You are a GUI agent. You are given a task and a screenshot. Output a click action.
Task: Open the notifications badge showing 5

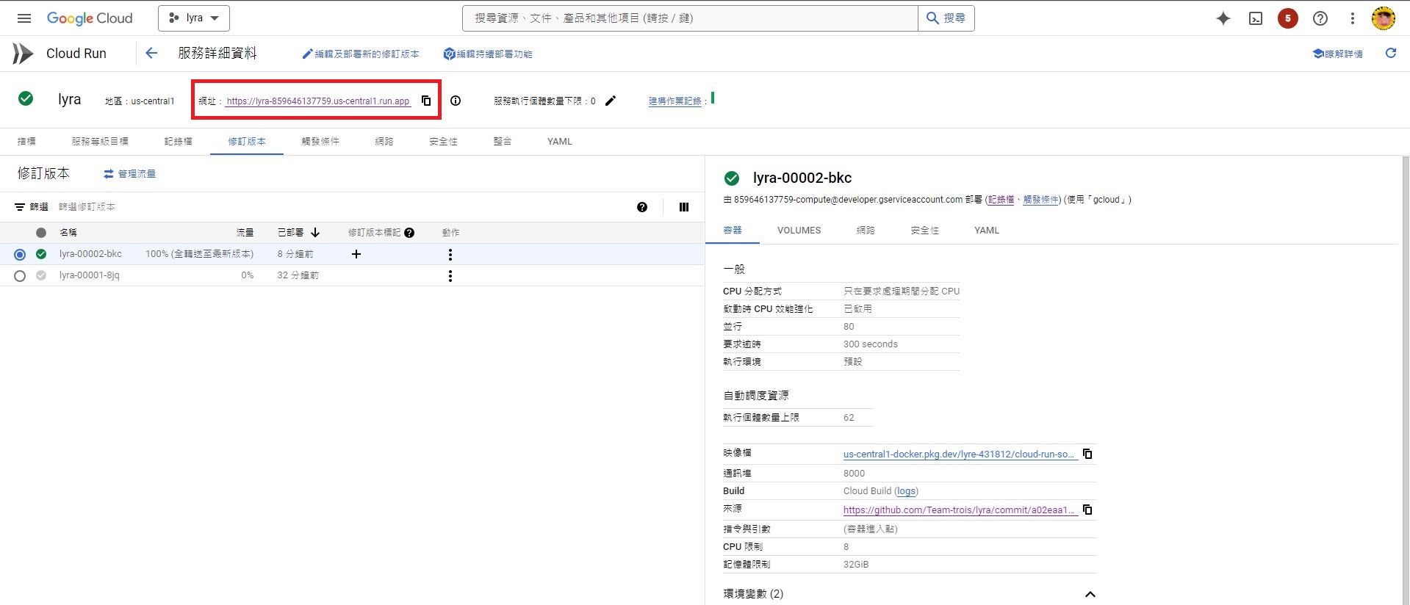click(x=1287, y=18)
